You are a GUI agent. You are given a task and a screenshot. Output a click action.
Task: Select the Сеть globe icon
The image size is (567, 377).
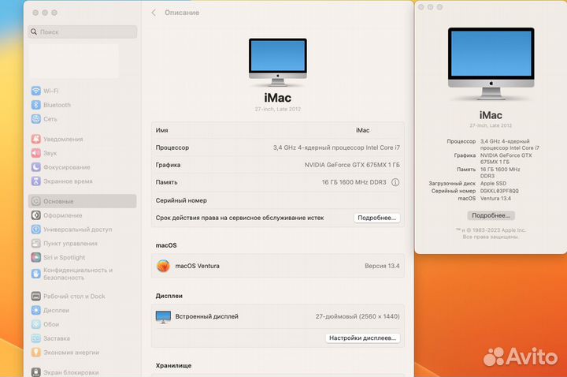35,119
